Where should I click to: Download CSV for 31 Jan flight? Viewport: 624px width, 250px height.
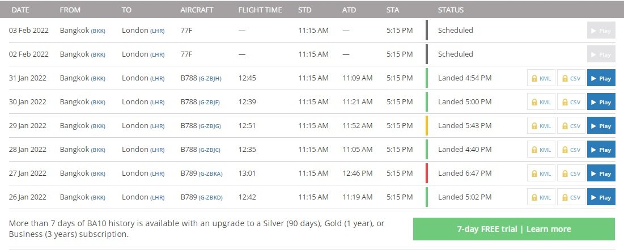click(570, 78)
